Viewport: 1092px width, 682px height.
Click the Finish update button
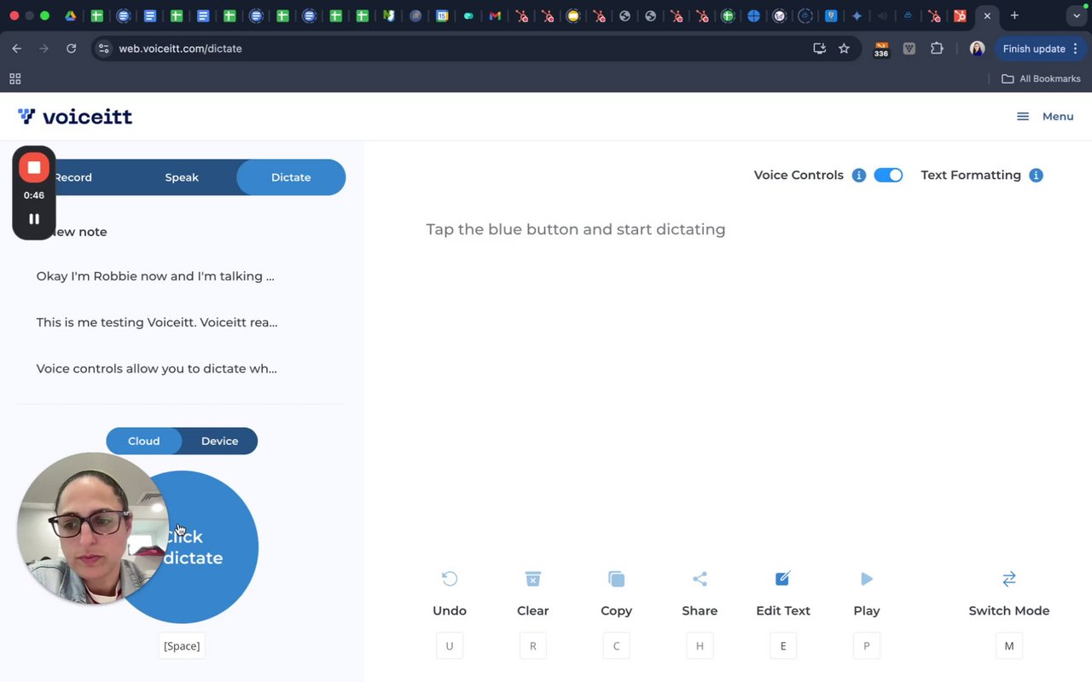(1034, 49)
